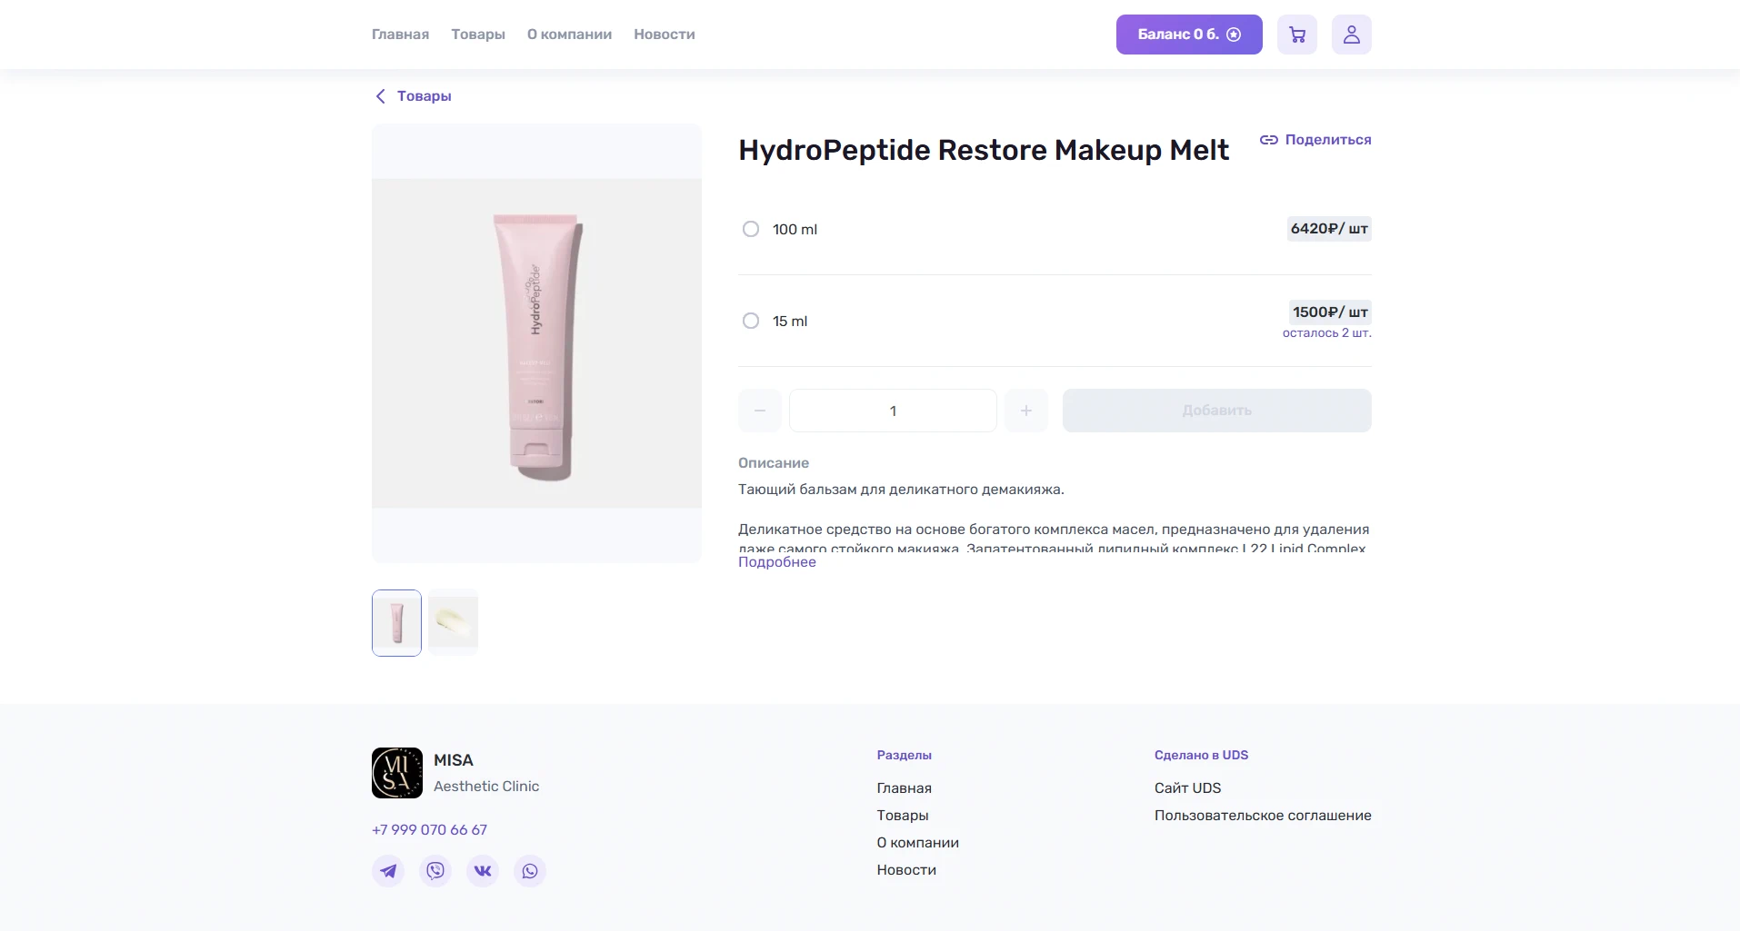Click the Добавить button
This screenshot has width=1740, height=931.
(1217, 411)
